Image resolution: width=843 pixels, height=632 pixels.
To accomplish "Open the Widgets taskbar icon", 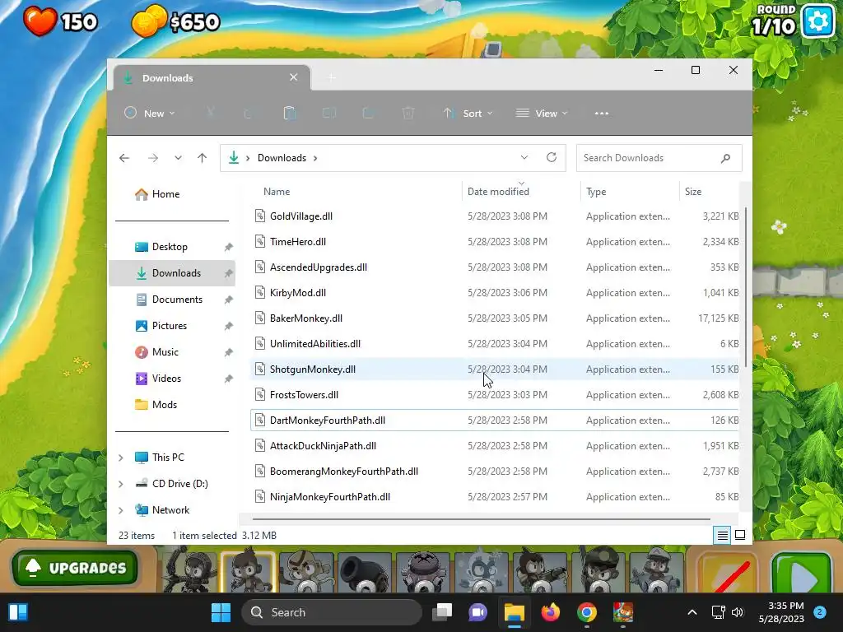I will point(18,612).
